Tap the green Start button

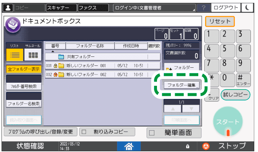pyautogui.click(x=228, y=122)
